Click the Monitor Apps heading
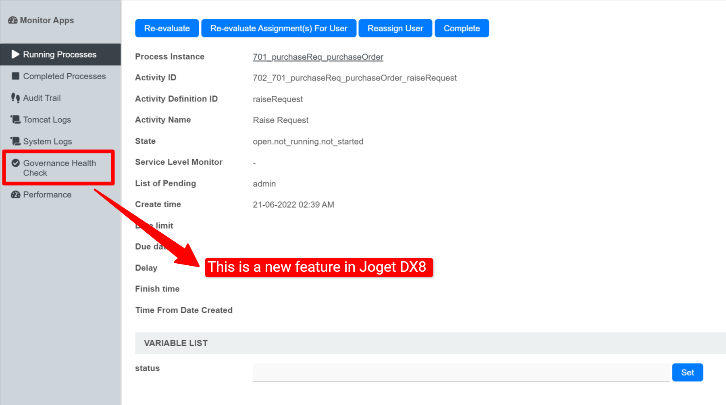 click(x=47, y=20)
